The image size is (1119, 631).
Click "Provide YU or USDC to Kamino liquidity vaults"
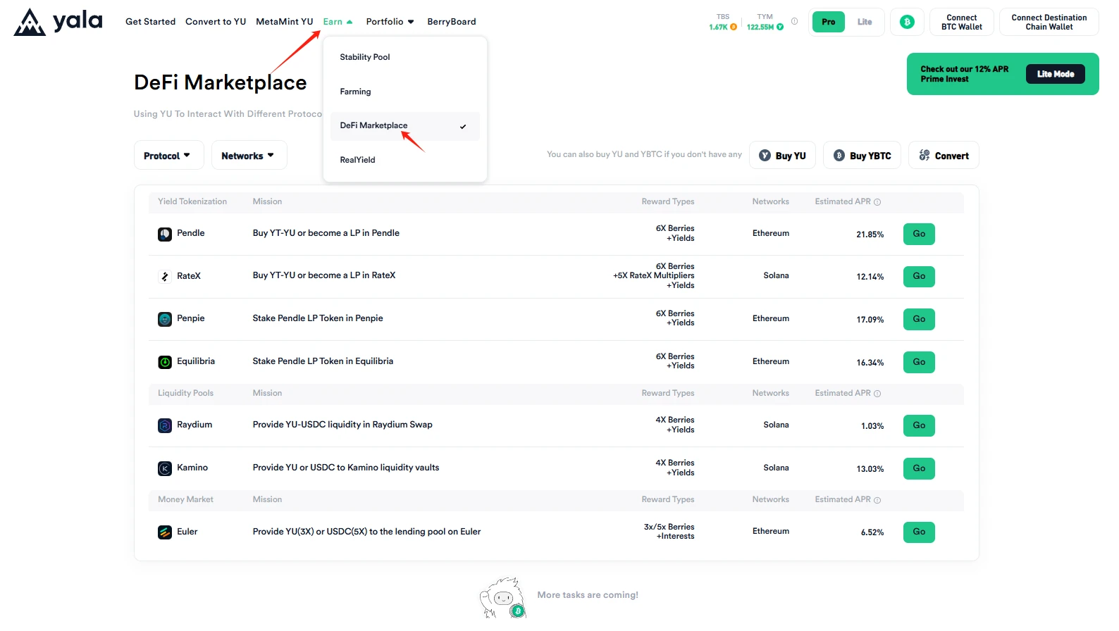[x=346, y=468]
